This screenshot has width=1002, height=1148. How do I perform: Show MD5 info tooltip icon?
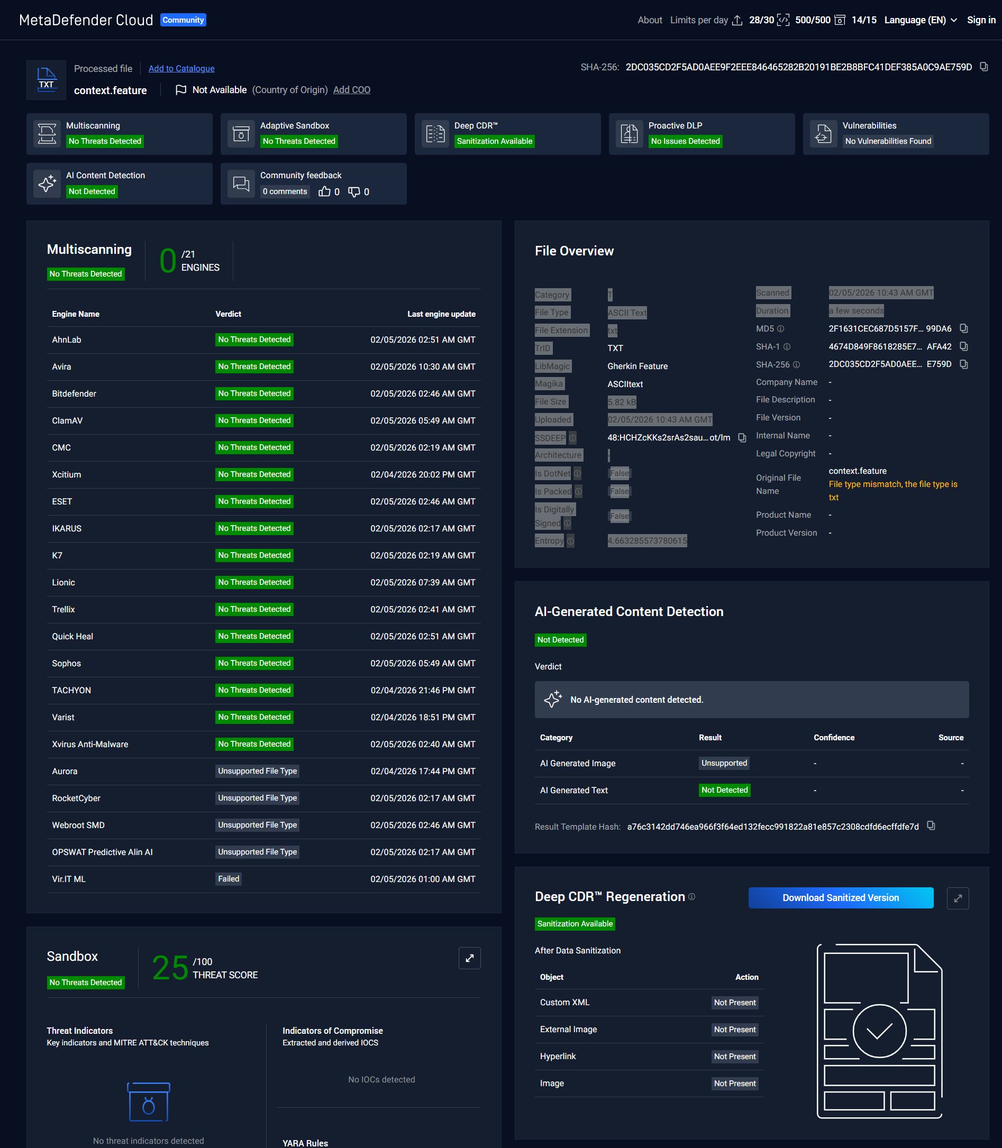coord(780,328)
